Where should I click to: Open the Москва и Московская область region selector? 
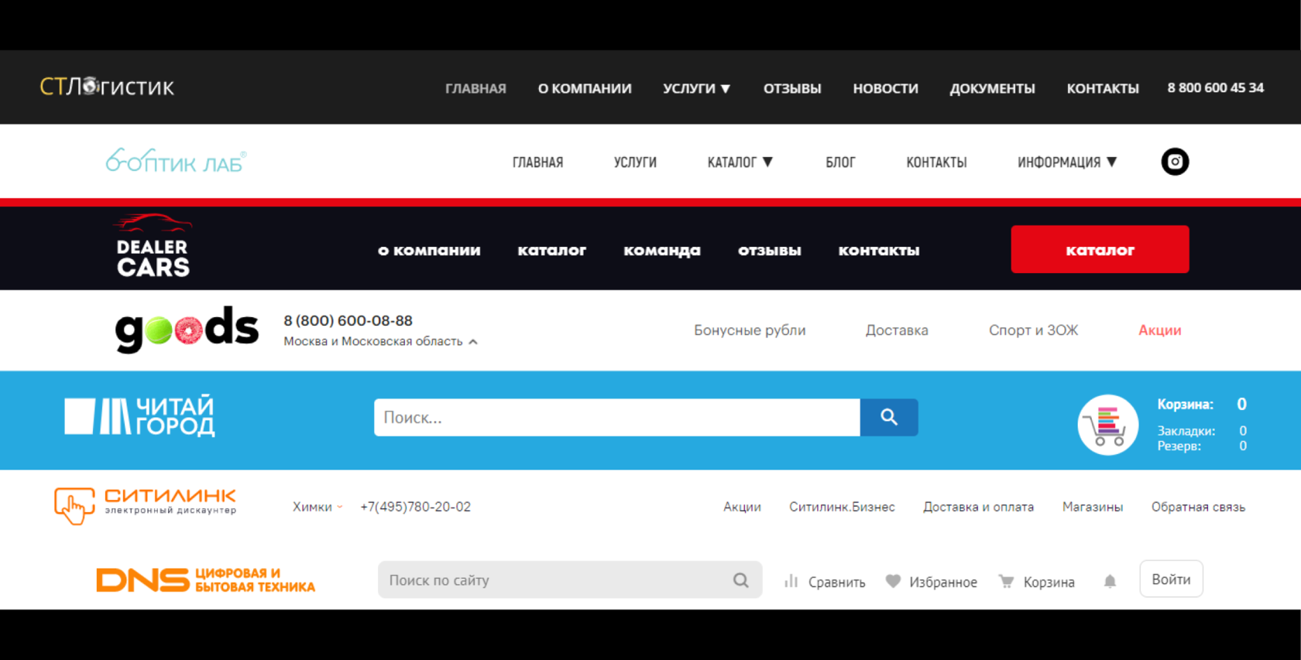tap(380, 341)
